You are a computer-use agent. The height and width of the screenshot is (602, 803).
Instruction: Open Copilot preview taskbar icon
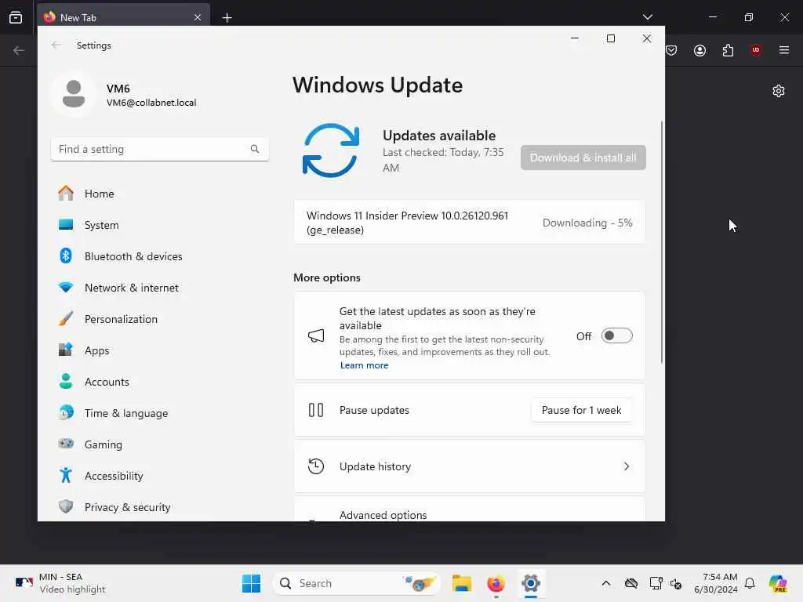point(778,583)
